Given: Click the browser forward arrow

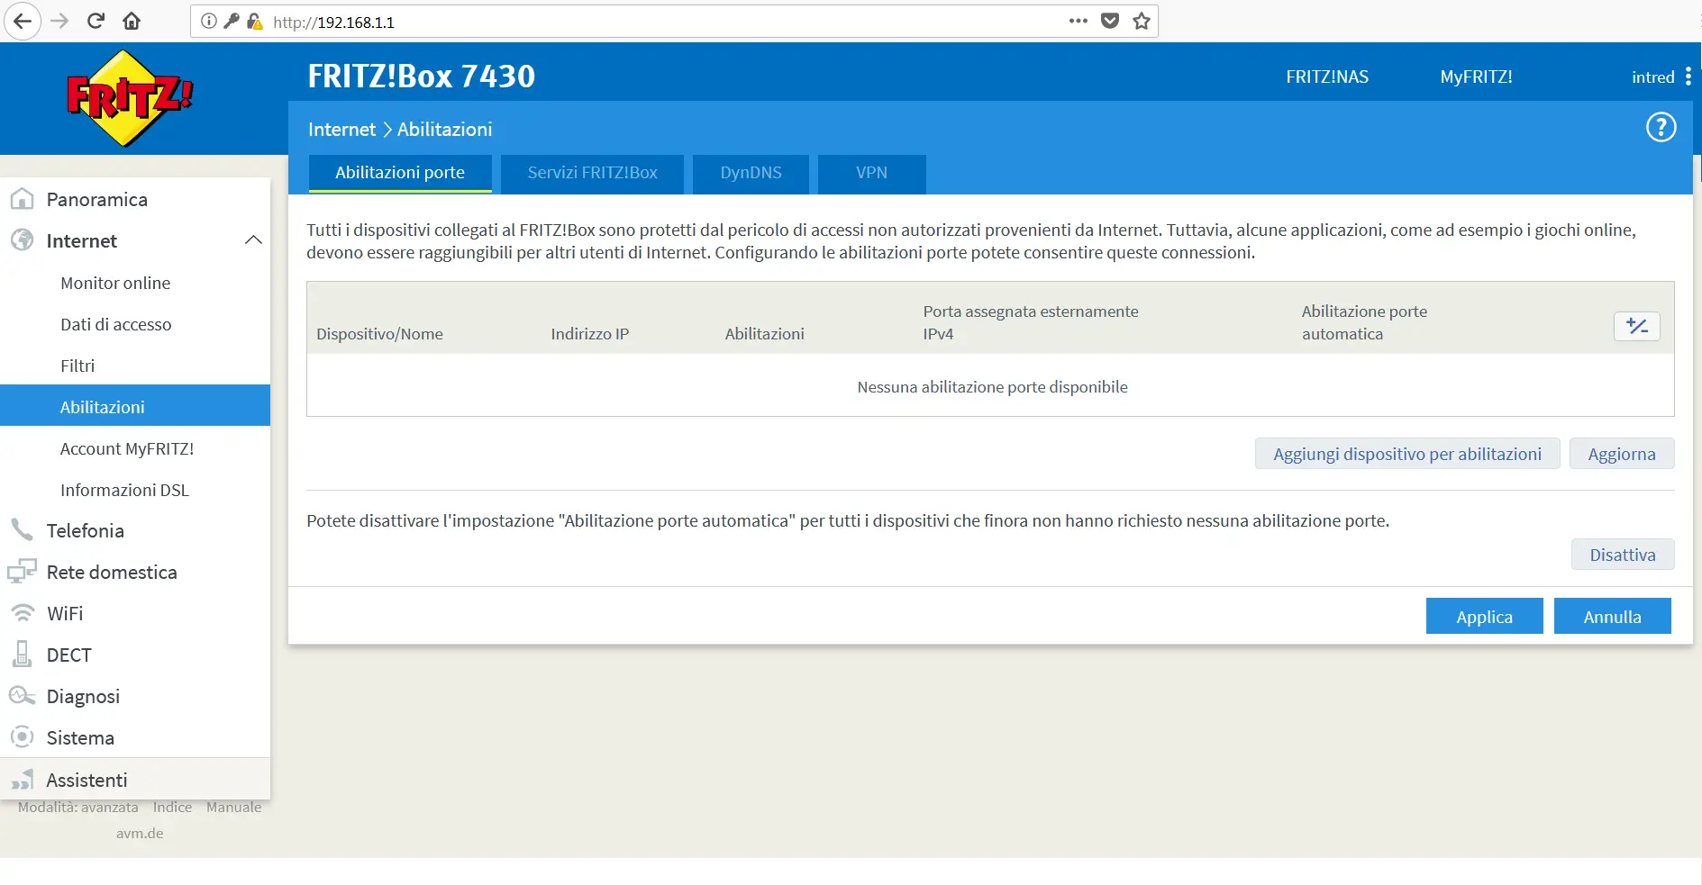Looking at the screenshot, I should 59,21.
